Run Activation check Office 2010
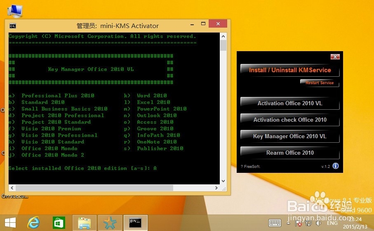374x231 pixels. tap(290, 120)
